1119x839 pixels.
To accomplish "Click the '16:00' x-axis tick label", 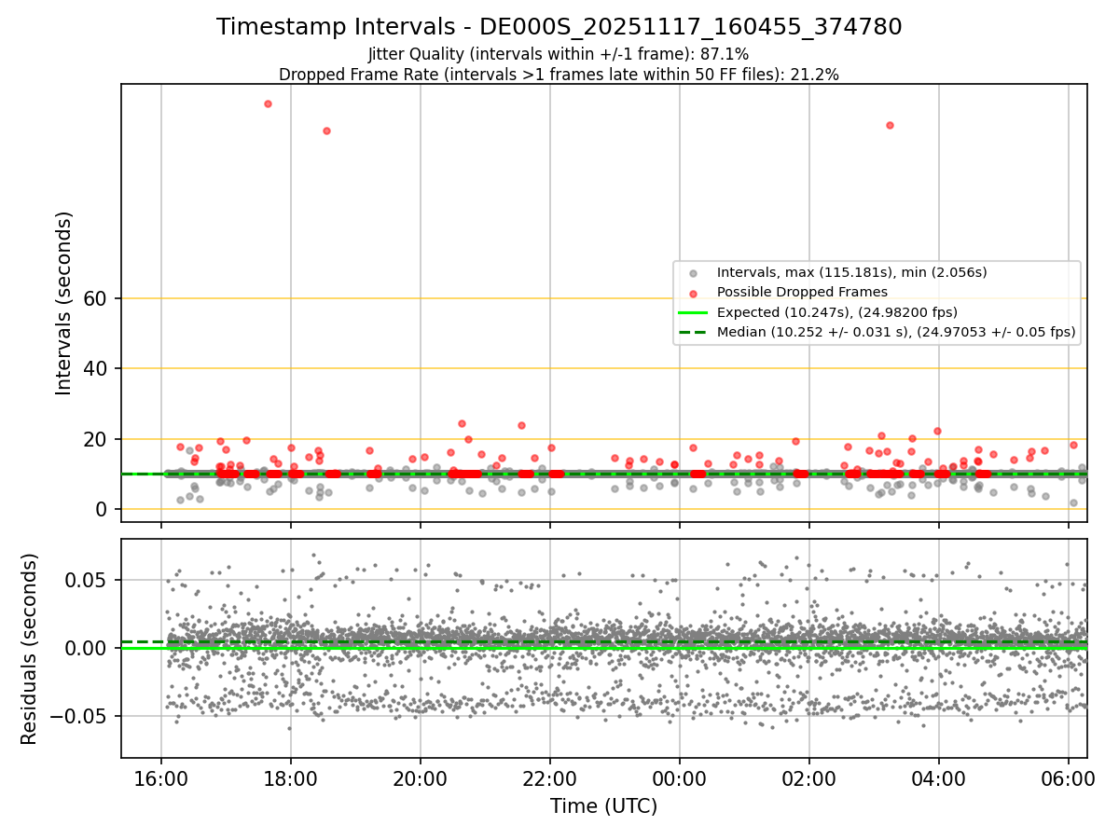I will tap(161, 777).
